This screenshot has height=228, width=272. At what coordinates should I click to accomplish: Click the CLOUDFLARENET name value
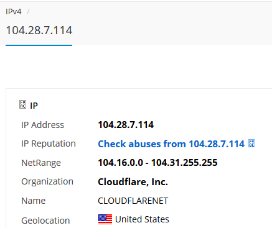tap(133, 201)
